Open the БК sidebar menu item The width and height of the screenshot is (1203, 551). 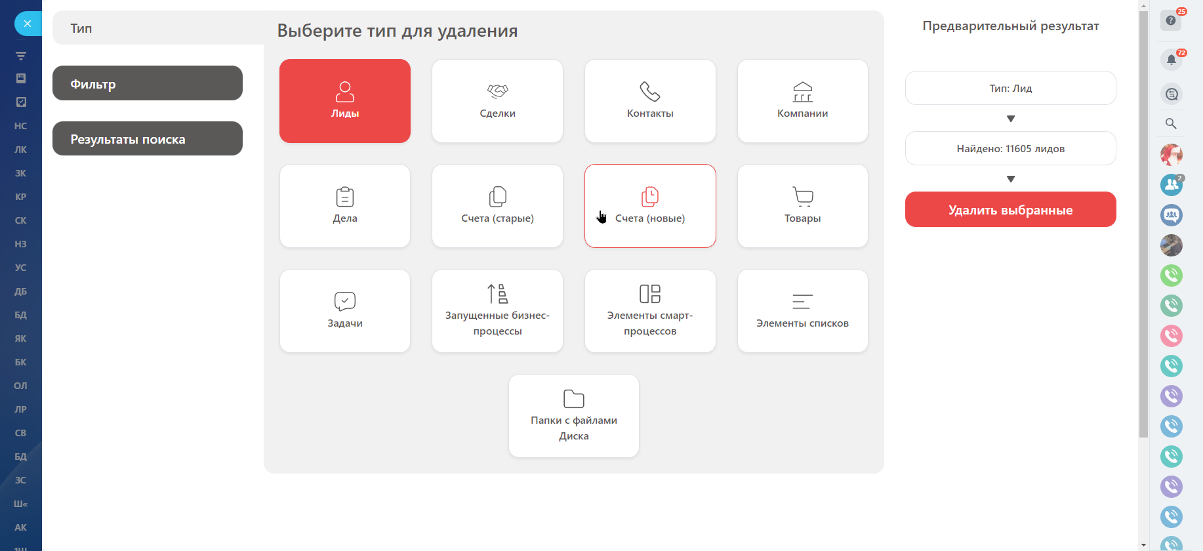click(21, 362)
